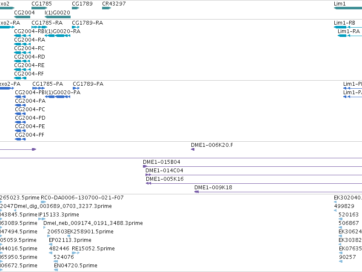Image resolution: width=362 pixels, height=272 pixels.
Task: Select protein l(1)G0020-PA glyph
Action: pyautogui.click(x=57, y=97)
